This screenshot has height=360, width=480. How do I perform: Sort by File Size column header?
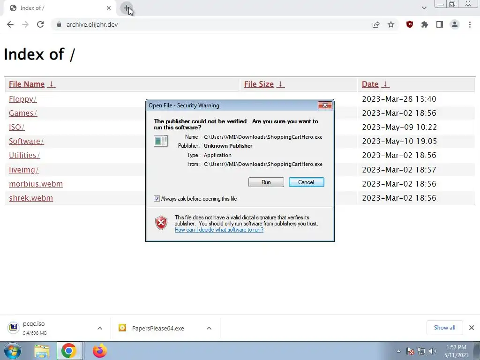[x=264, y=84]
